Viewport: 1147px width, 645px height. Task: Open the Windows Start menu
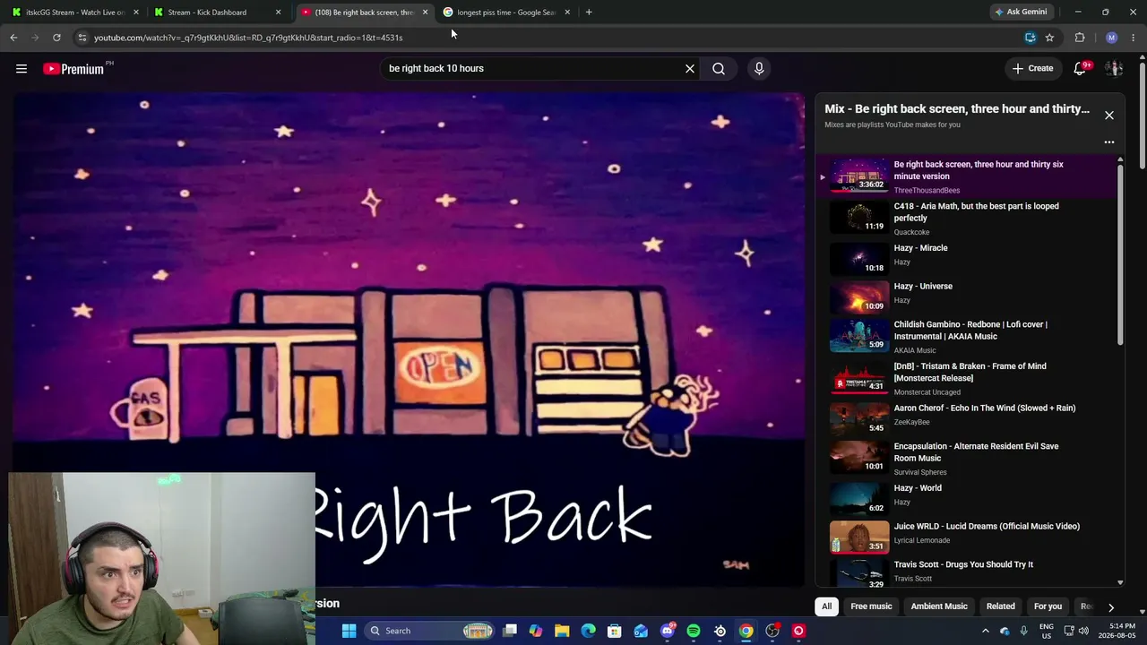coord(349,631)
